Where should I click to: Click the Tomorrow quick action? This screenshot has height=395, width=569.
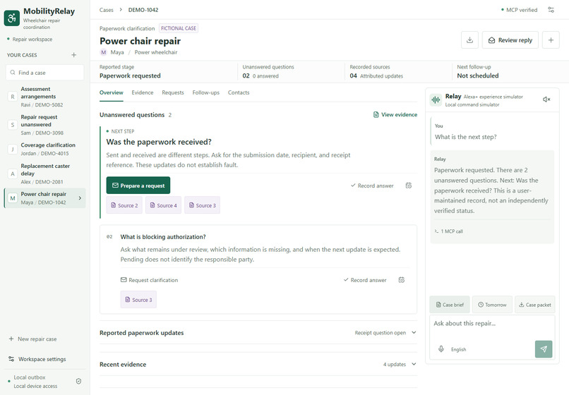pyautogui.click(x=492, y=305)
